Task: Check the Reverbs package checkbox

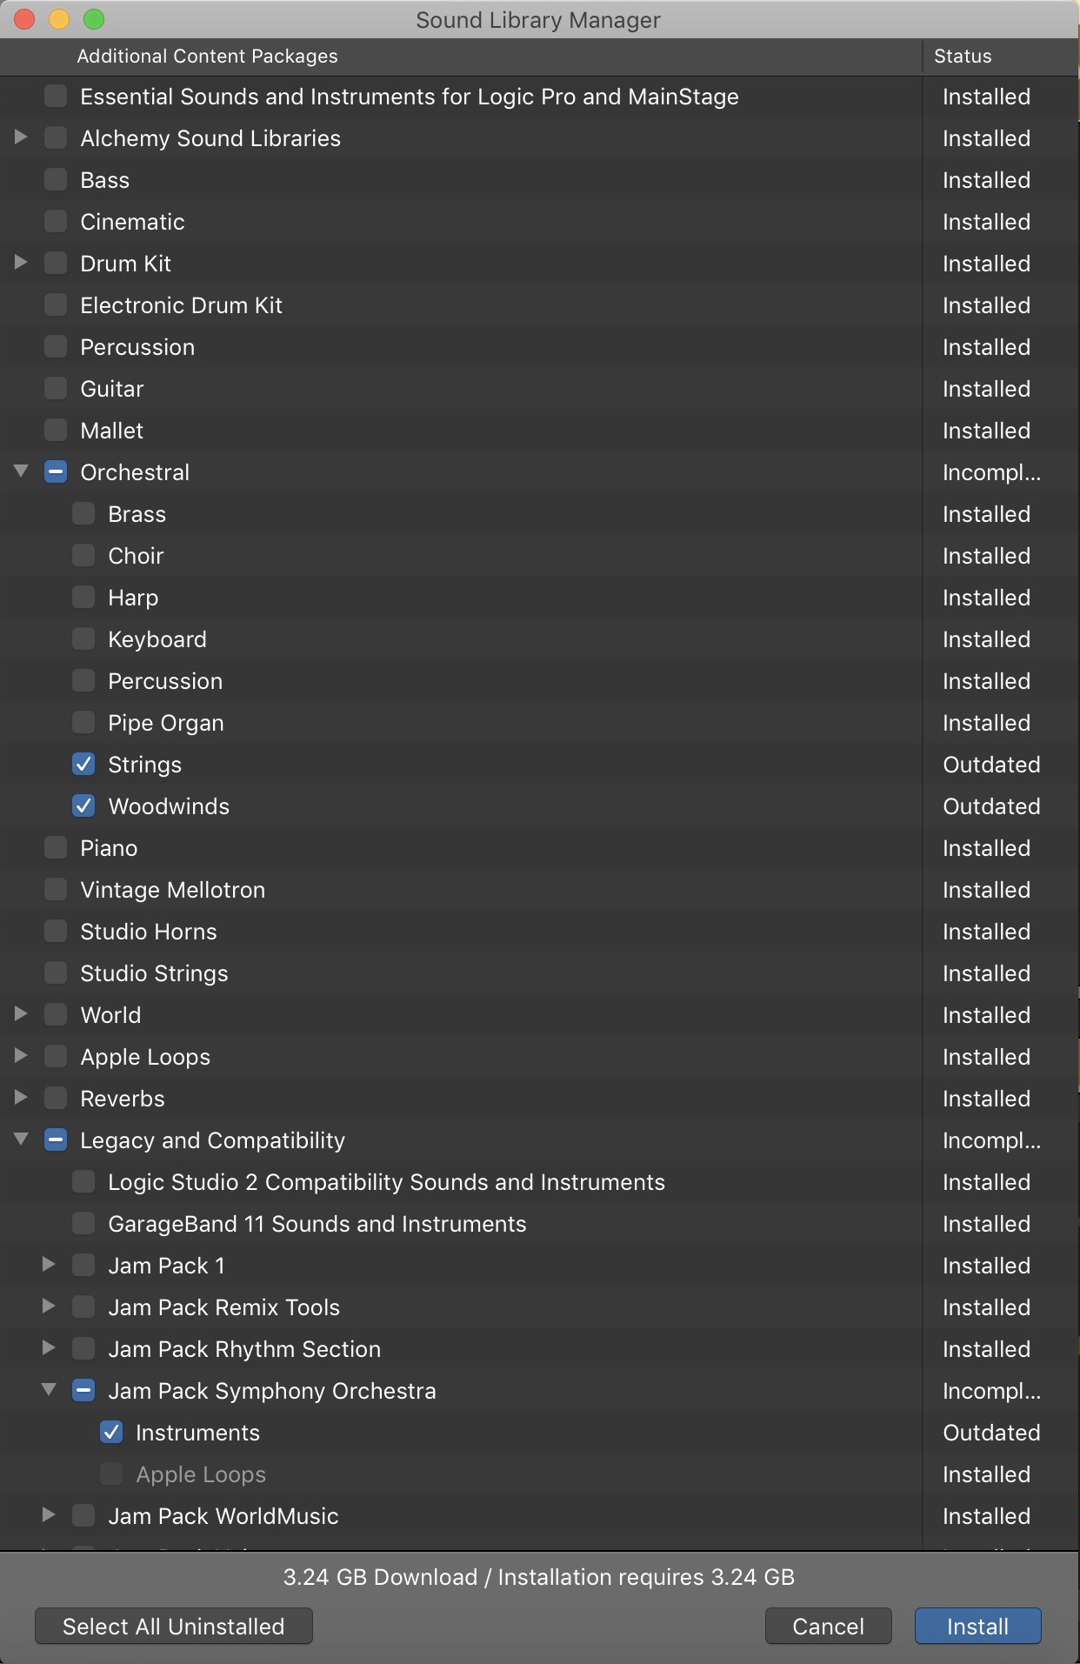Action: click(x=56, y=1098)
